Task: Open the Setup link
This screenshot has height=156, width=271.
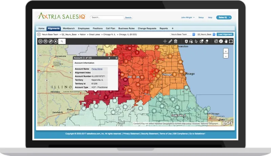Action: tap(201, 18)
